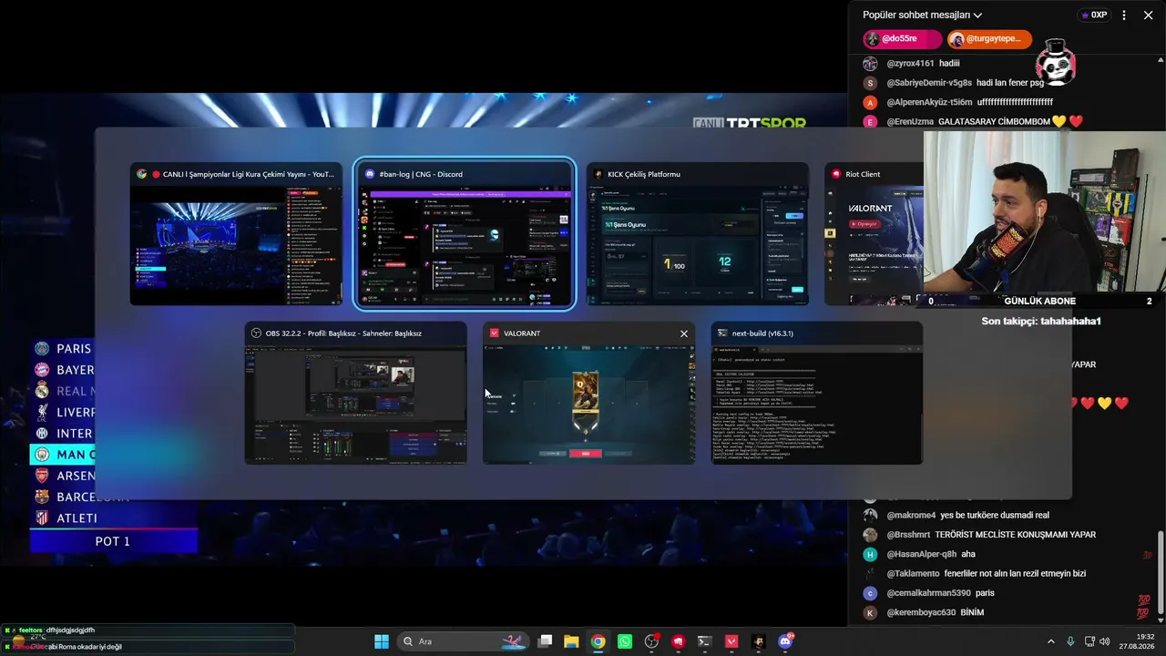This screenshot has width=1166, height=656.
Task: Switch to the KICK Çekiliş Platformu window
Action: (x=697, y=234)
